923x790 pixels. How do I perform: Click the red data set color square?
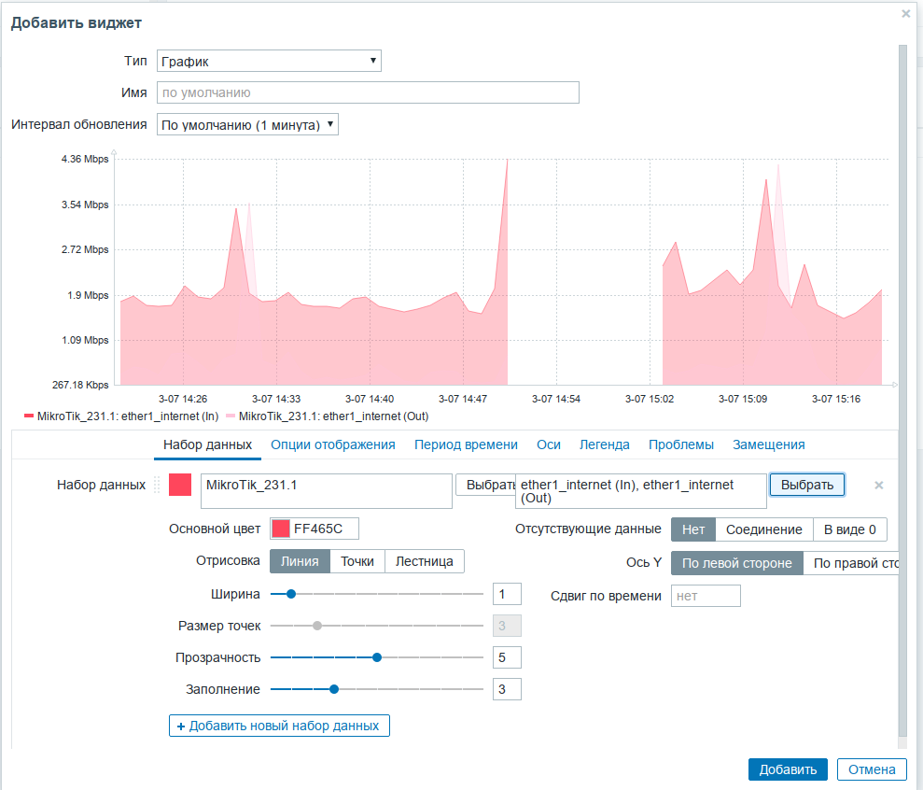[180, 485]
